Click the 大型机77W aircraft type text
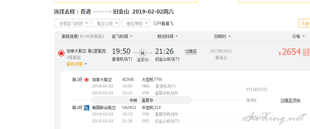 (152, 80)
